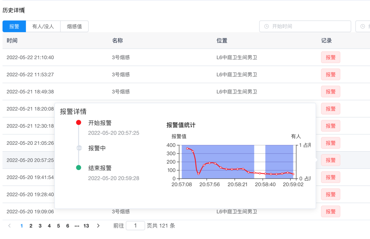
Task: Click the gray alarm-in-progress timeline node
Action: point(79,148)
